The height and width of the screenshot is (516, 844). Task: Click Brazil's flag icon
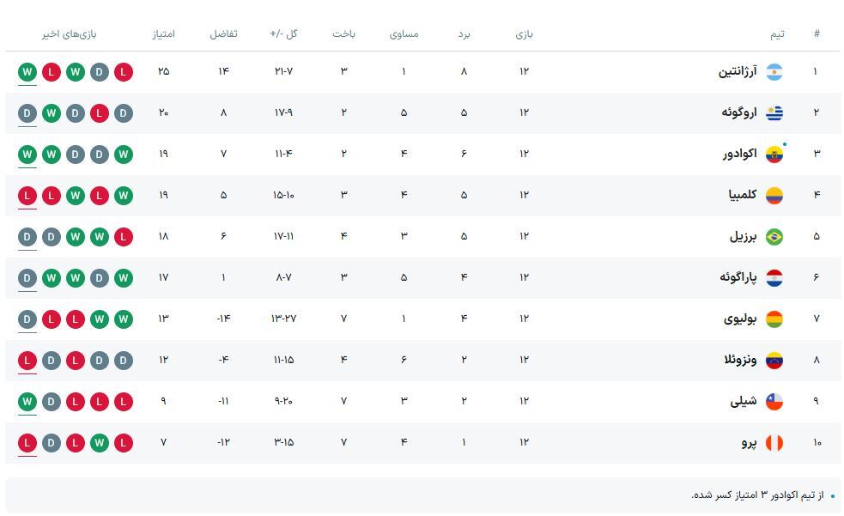pos(774,237)
